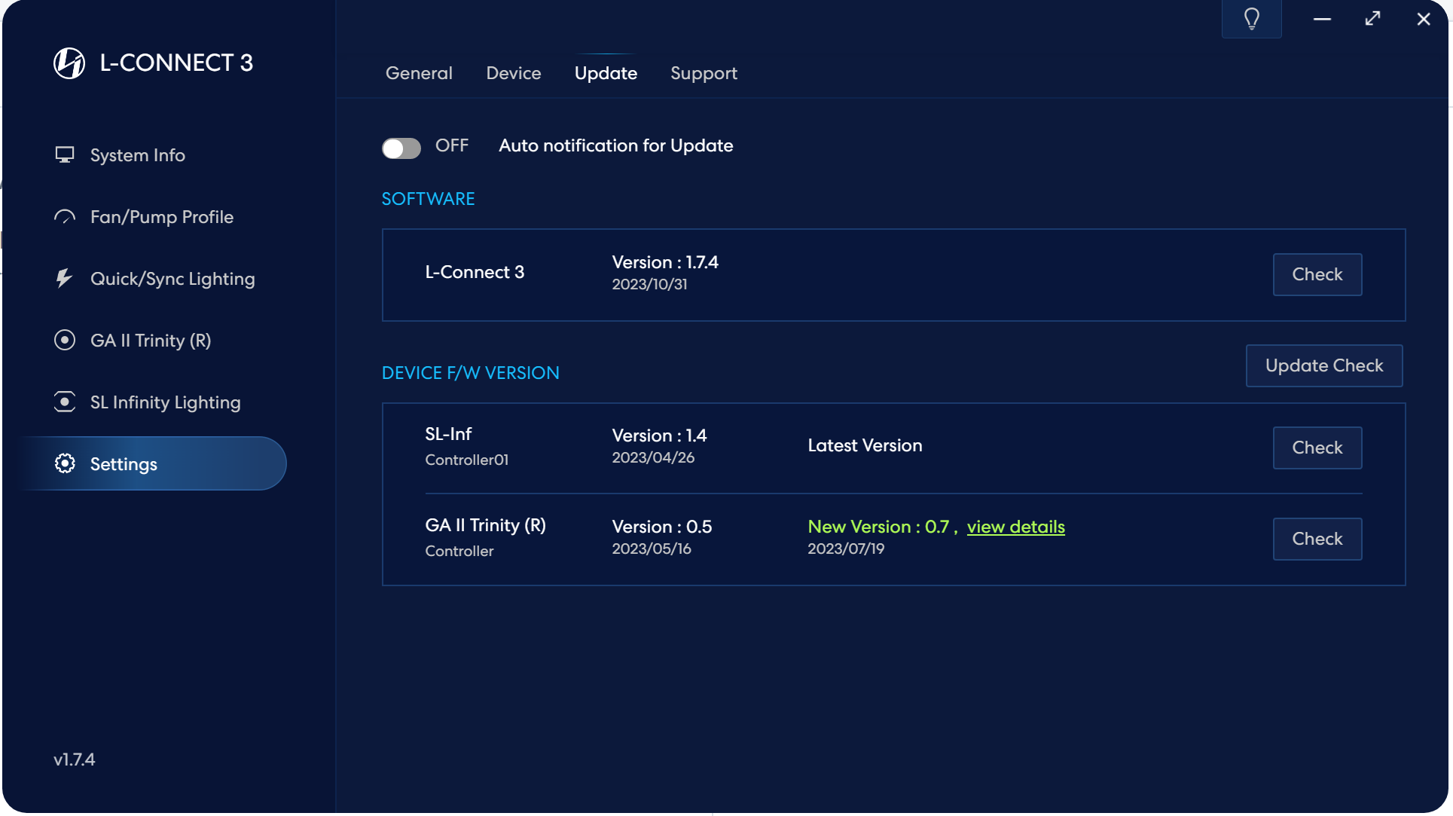
Task: Check SL-Inf Controller01 firmware
Action: (1317, 448)
